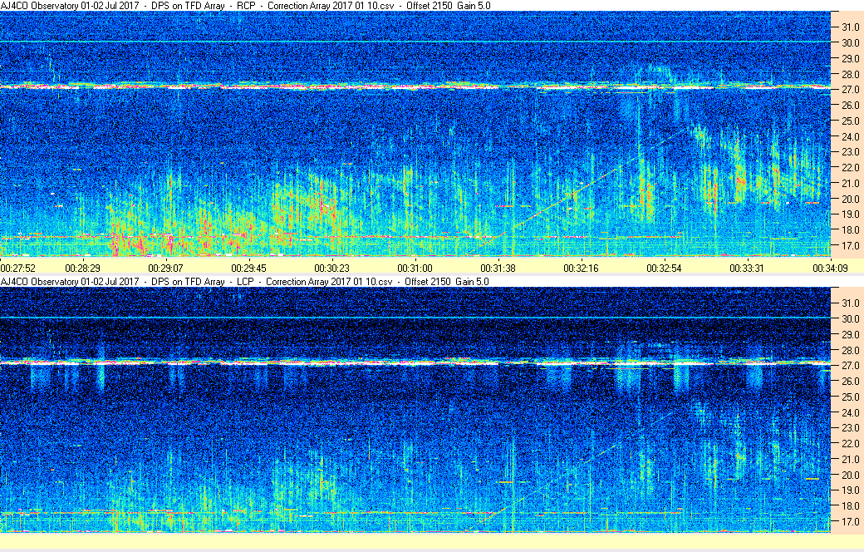The image size is (864, 552).
Task: Click the 28.0 label on LCP frequency axis
Action: [x=850, y=350]
